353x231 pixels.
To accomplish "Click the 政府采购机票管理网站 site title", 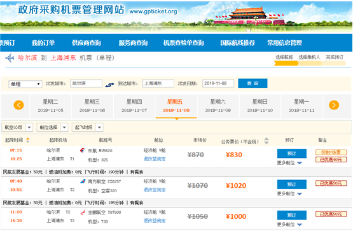I will [x=71, y=10].
